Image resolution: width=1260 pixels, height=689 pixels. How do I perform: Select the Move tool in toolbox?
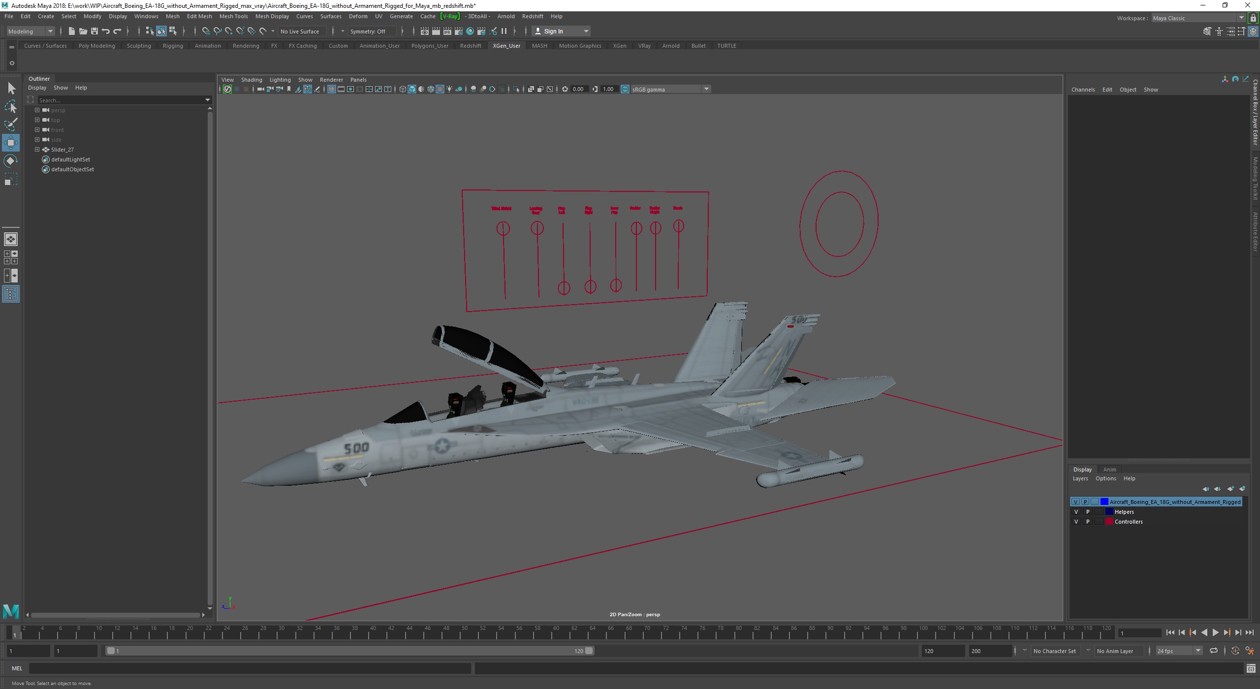point(11,143)
